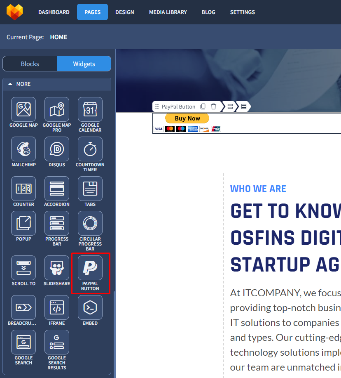Select the Iframe widget

(x=57, y=307)
